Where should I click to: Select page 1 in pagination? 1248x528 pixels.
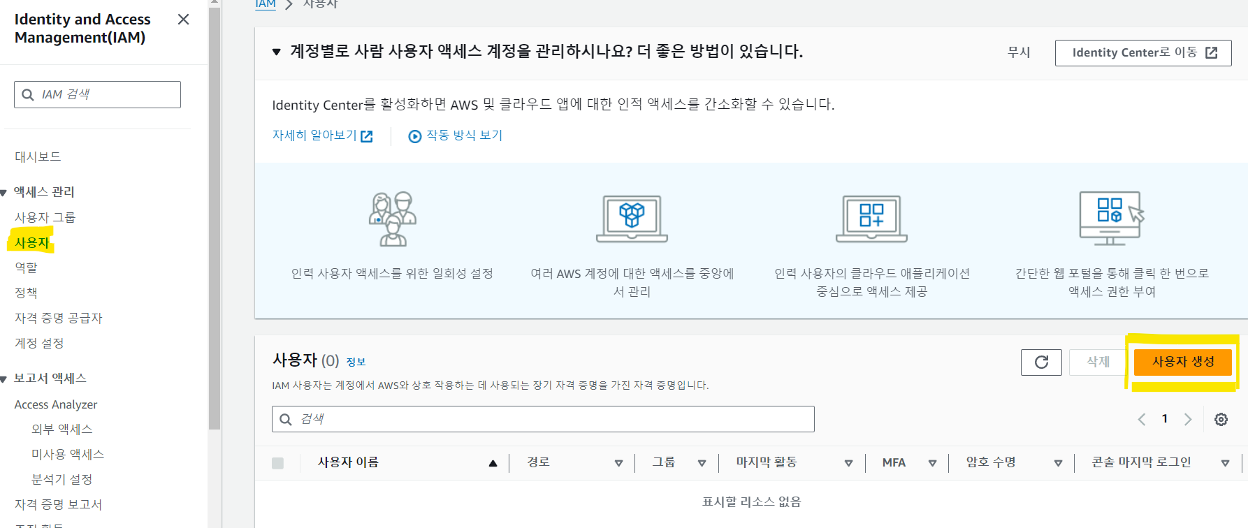coord(1165,419)
